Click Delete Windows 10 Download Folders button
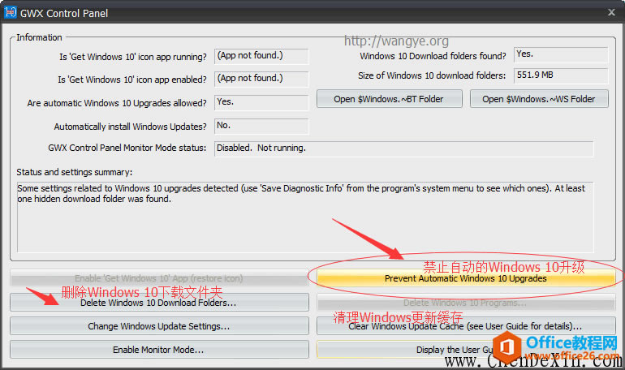The image size is (625, 370). point(159,303)
